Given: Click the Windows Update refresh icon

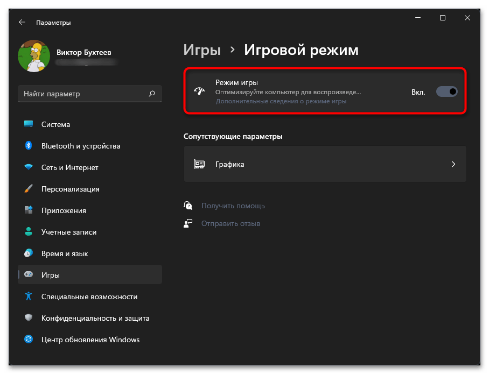Looking at the screenshot, I should tap(29, 339).
